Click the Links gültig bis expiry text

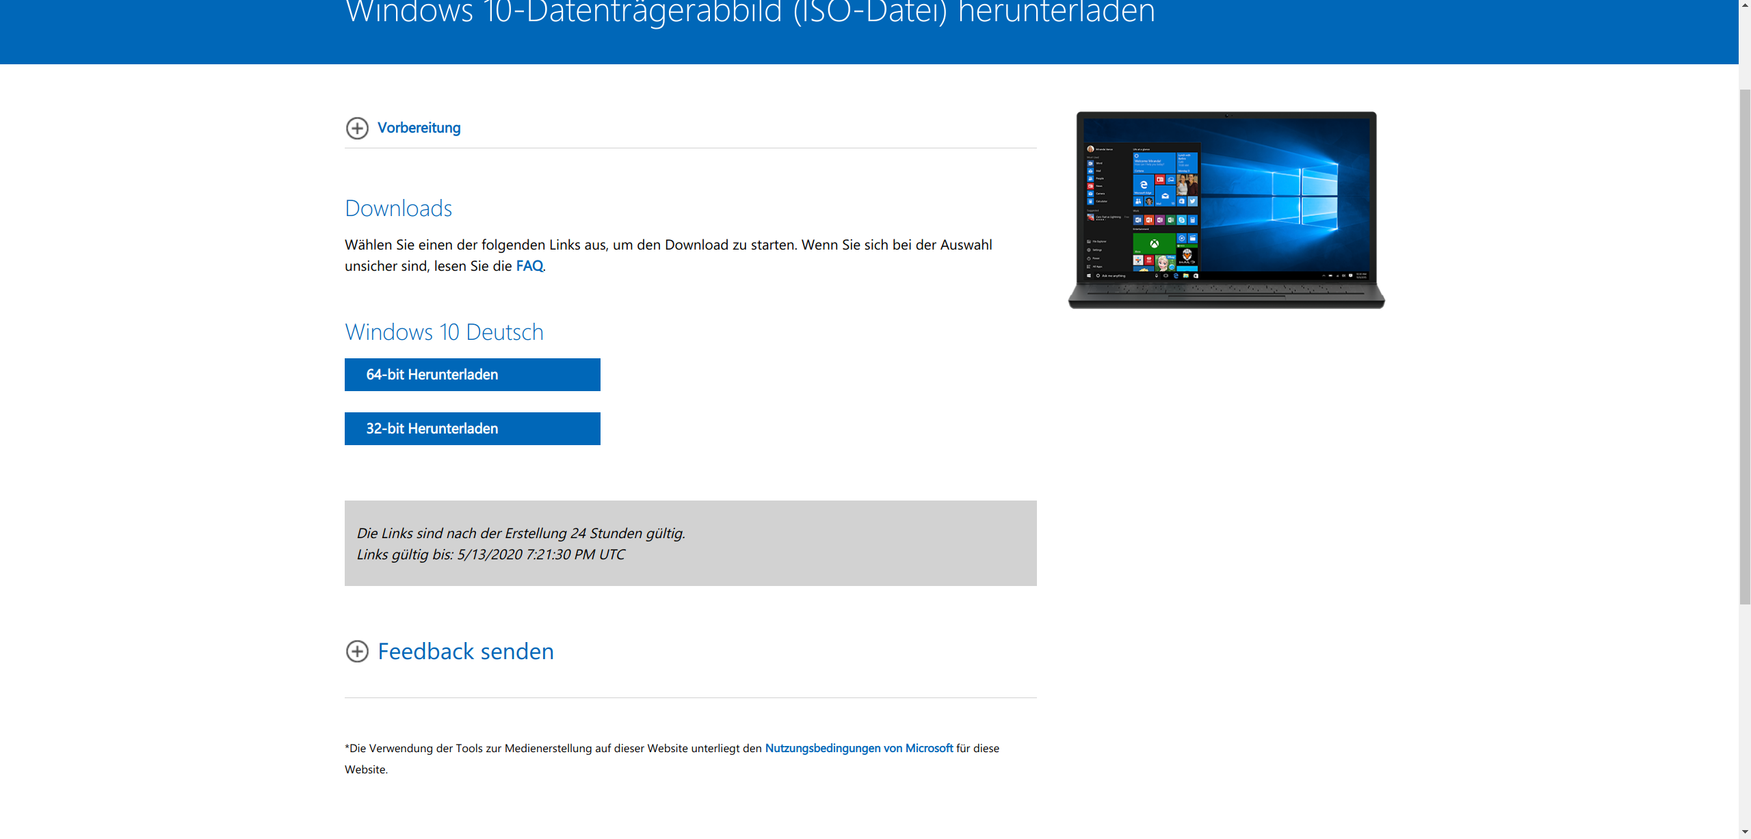tap(490, 555)
